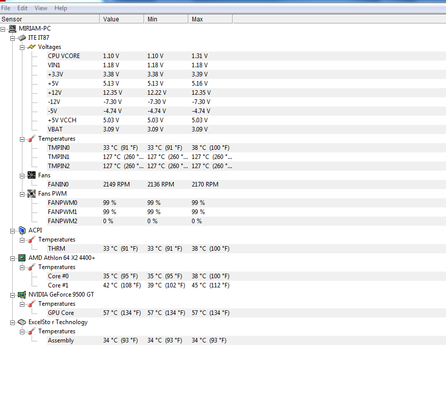Select the GPU Core row
This screenshot has height=398, width=446.
246,313
